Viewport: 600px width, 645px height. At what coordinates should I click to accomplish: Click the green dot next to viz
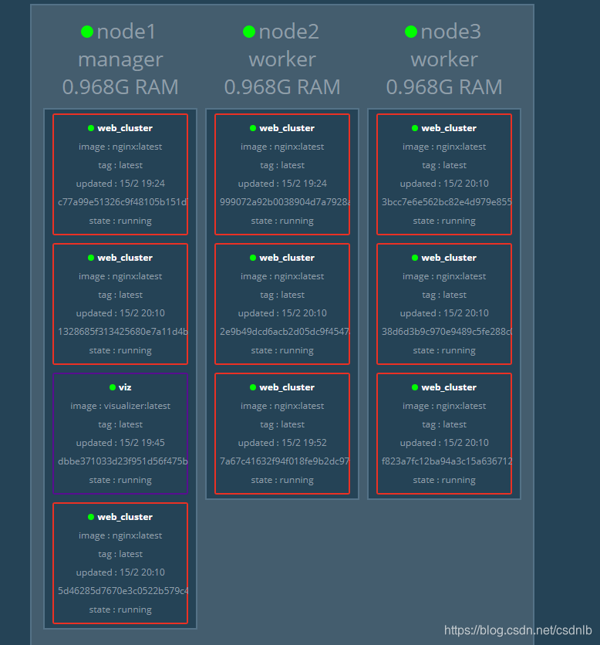113,387
